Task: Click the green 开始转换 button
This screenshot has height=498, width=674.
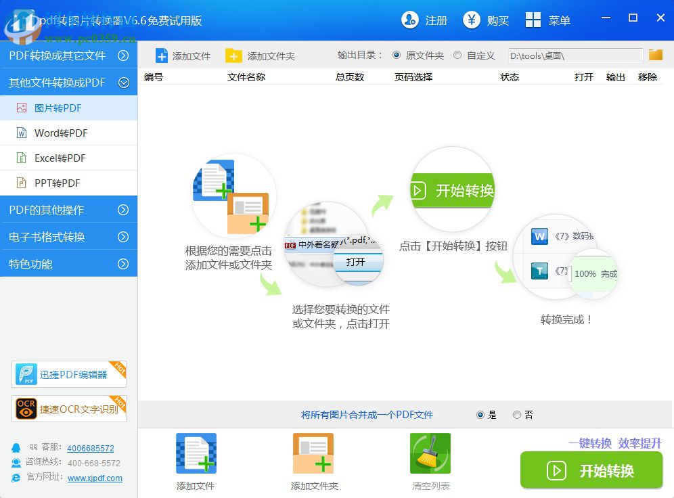Action: (x=591, y=470)
